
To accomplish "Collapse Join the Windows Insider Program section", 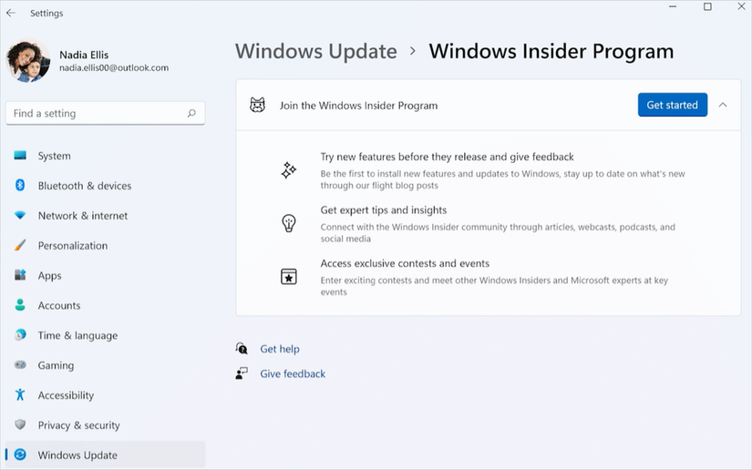I will coord(723,105).
